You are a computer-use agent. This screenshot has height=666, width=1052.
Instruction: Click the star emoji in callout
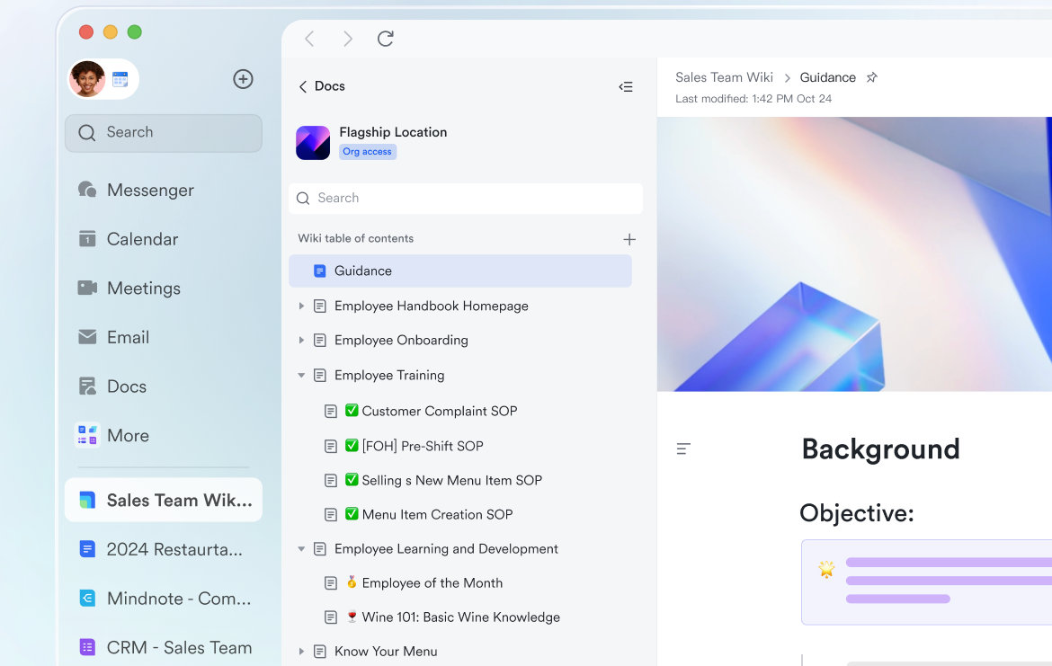click(826, 570)
